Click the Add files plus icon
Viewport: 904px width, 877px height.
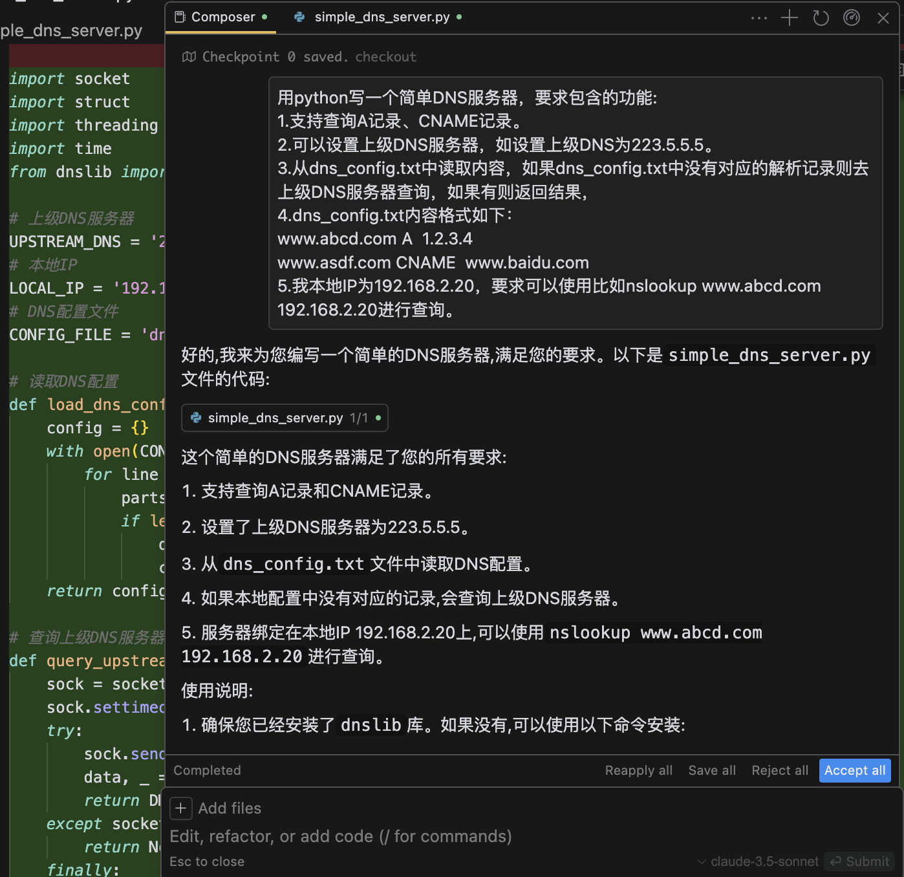tap(180, 808)
